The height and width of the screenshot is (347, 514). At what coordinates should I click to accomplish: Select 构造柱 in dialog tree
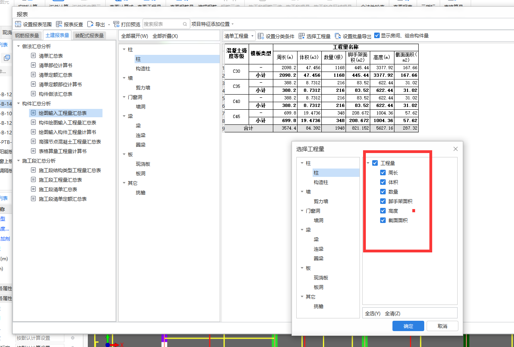tap(321, 182)
